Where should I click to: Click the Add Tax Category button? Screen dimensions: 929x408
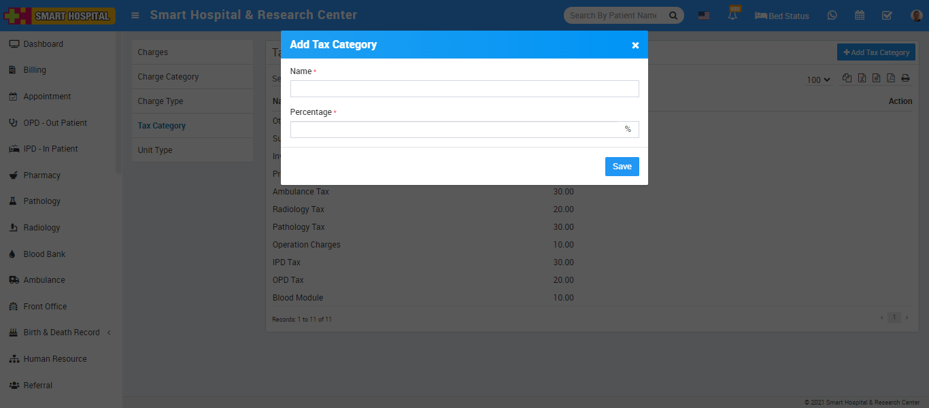click(x=876, y=52)
